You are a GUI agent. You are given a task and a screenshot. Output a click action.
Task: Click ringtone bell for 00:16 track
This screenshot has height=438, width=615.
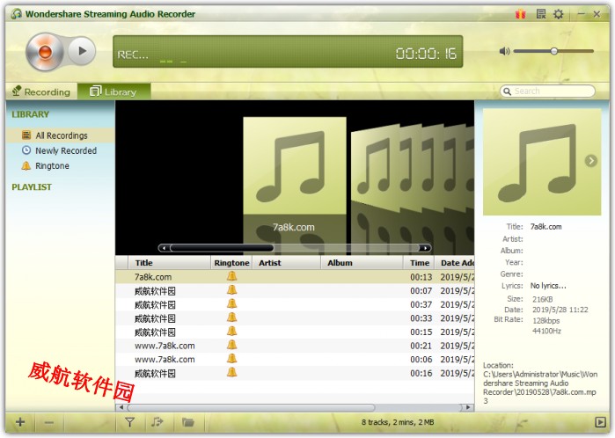coord(231,372)
